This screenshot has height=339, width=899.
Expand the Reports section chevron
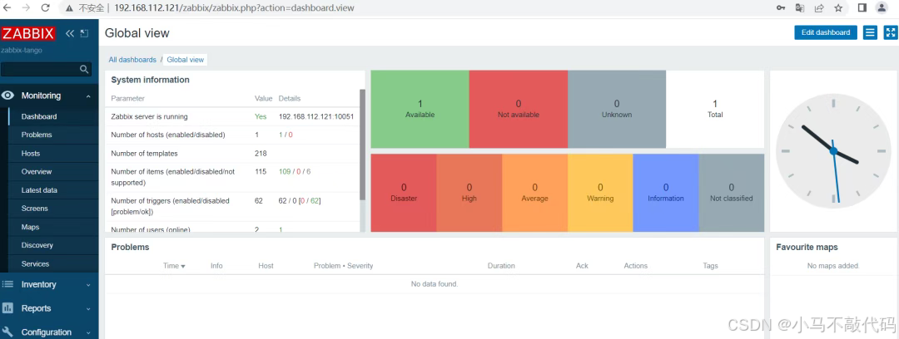[x=88, y=308]
